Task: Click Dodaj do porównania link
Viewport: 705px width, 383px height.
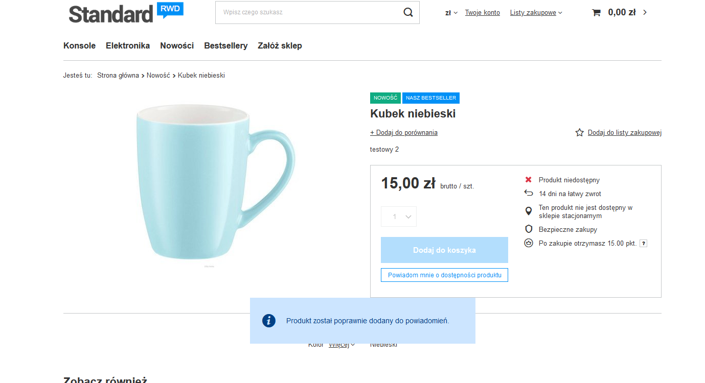Action: click(404, 133)
